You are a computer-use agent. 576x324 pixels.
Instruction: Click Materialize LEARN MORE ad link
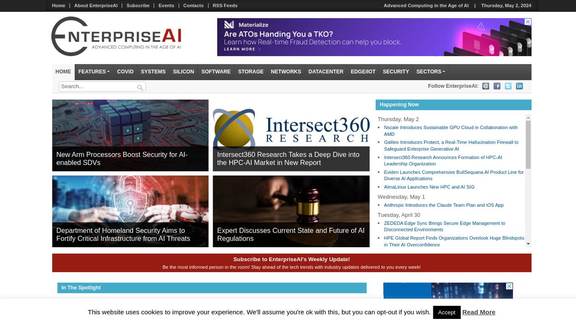tap(242, 49)
